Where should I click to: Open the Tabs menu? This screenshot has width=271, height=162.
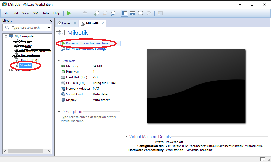pyautogui.click(x=46, y=13)
